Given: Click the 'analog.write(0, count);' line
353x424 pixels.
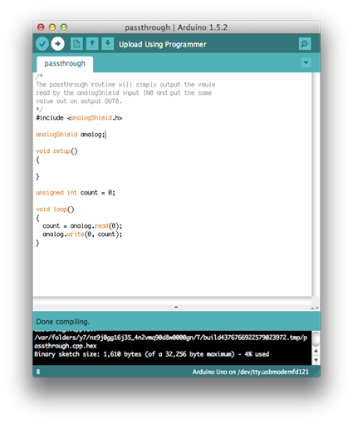Looking at the screenshot, I should coord(82,234).
